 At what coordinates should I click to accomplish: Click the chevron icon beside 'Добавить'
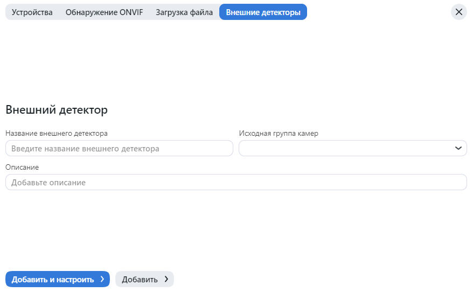tap(166, 279)
